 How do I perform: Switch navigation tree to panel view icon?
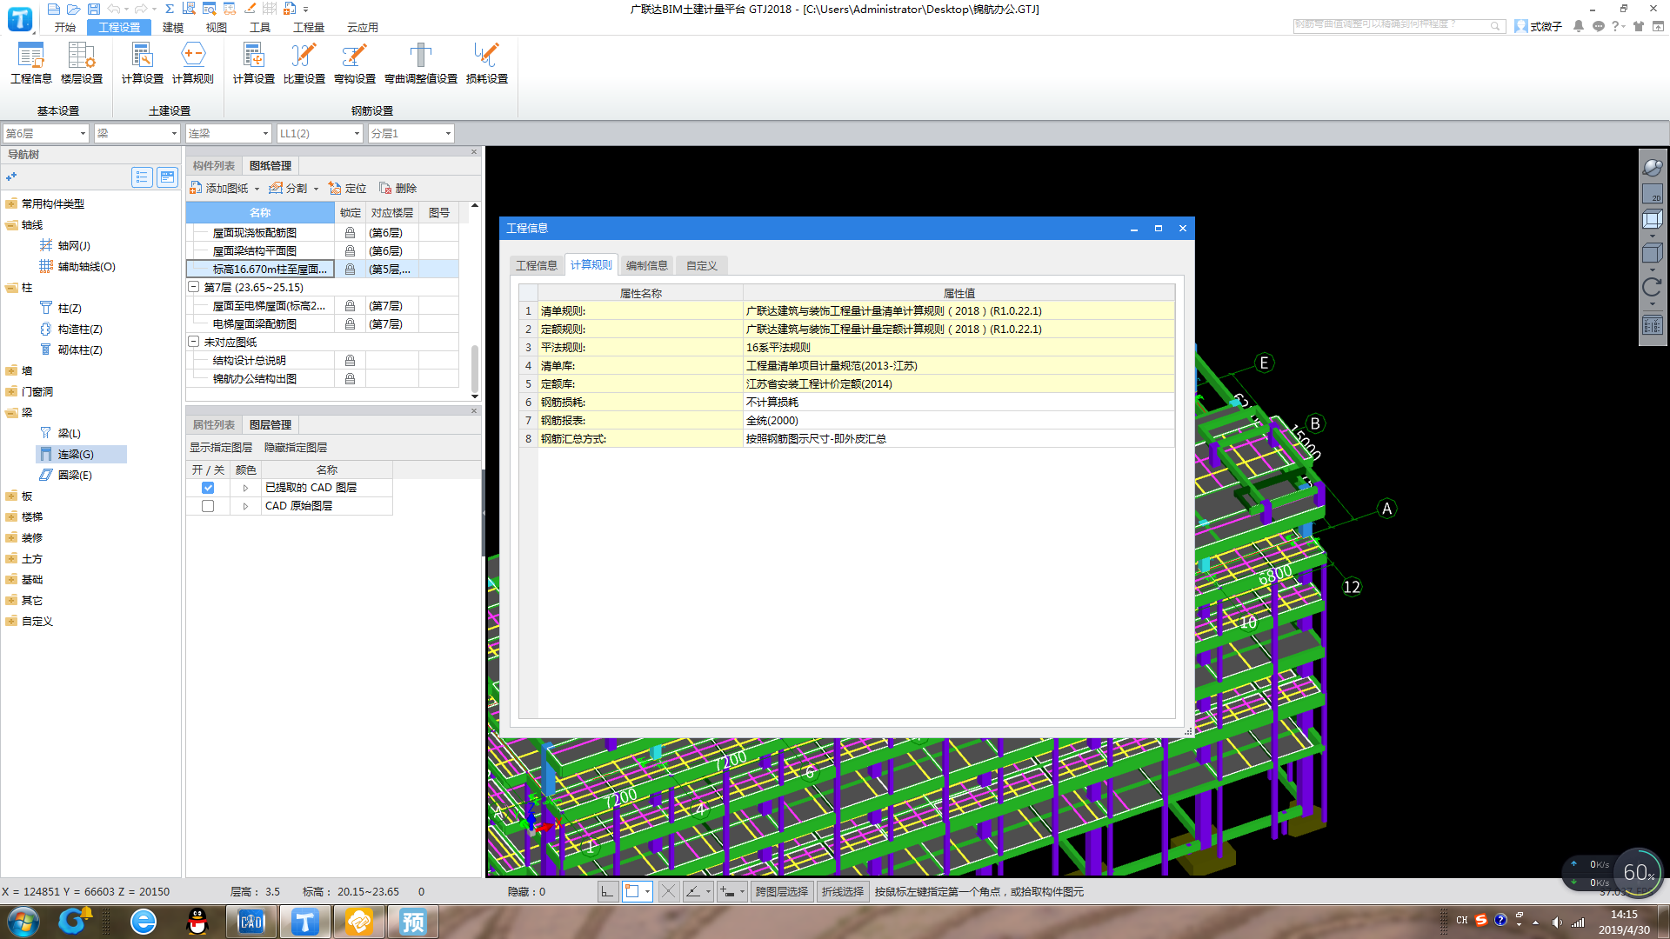167,177
